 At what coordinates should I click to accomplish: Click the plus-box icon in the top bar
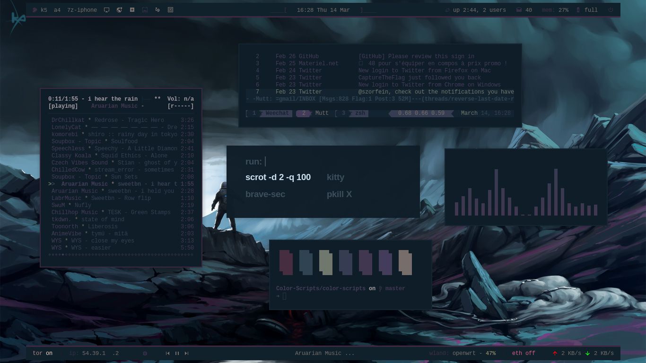pos(132,10)
